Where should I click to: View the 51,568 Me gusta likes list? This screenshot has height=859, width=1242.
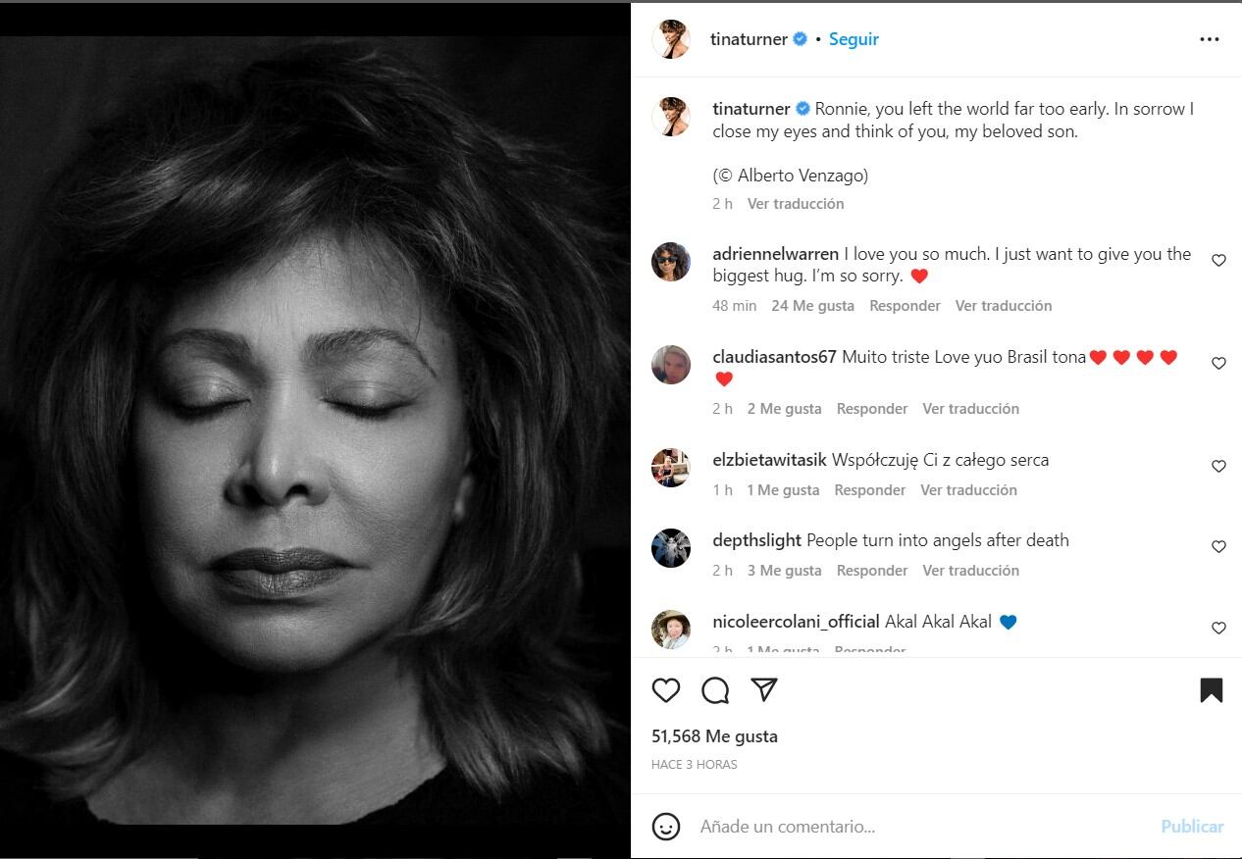[714, 736]
